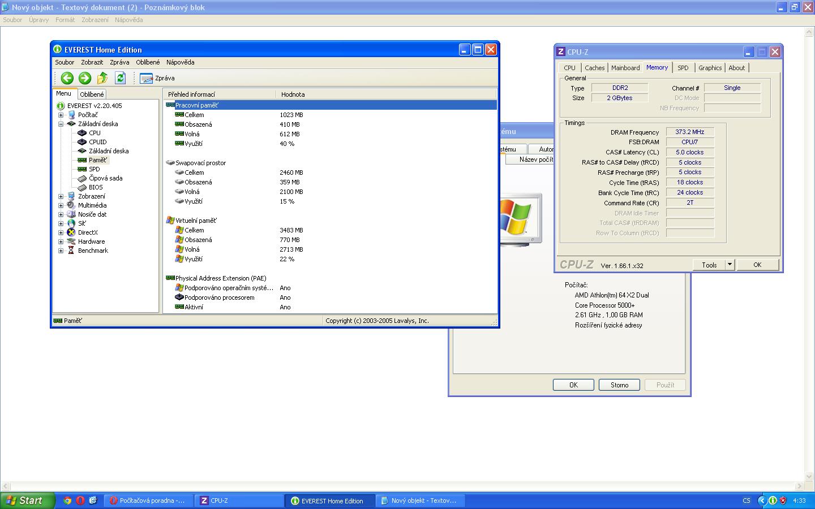Open Notepad Formát menu
Viewport: 815px width, 509px height.
point(65,20)
